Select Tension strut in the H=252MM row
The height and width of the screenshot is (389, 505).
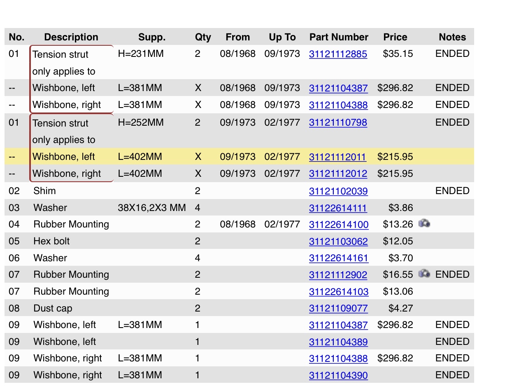(x=61, y=123)
